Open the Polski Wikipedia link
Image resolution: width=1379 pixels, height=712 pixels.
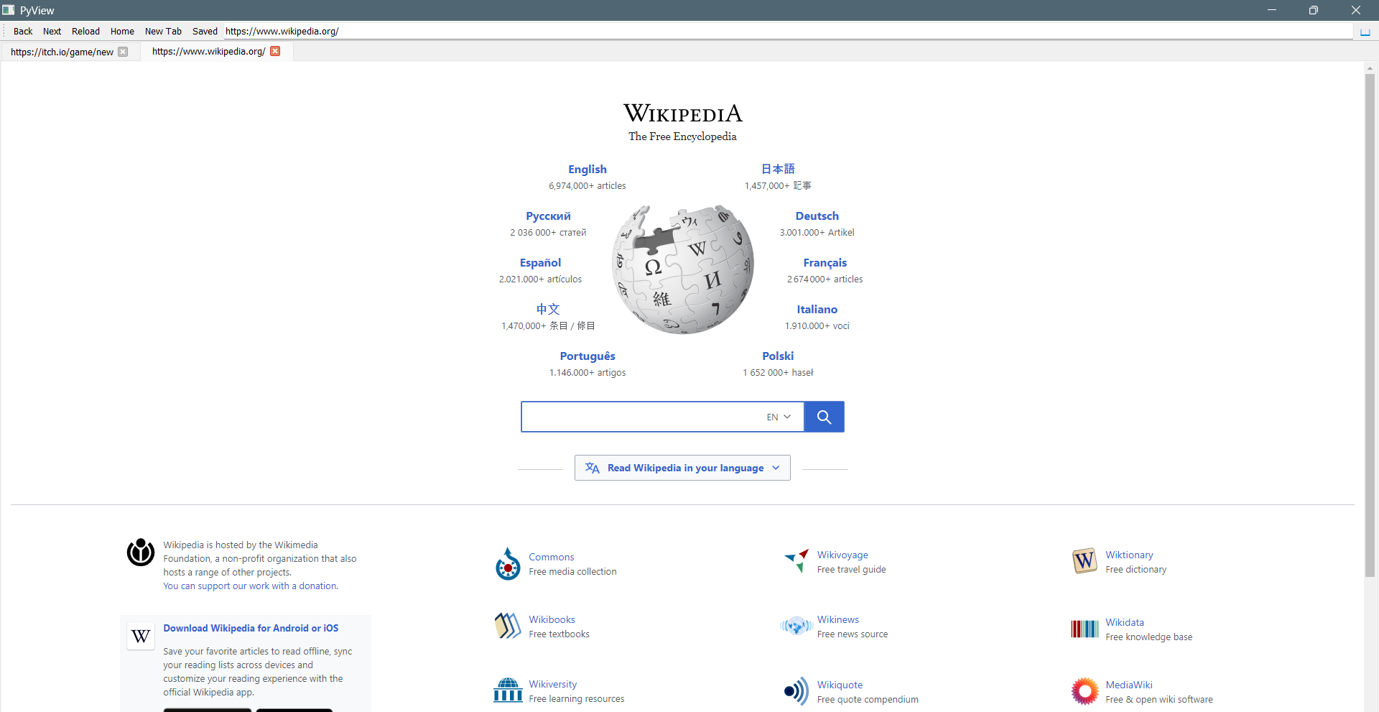(778, 356)
